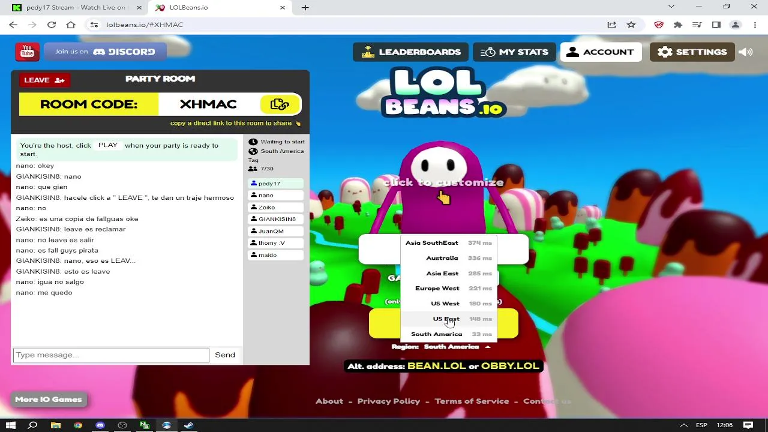Viewport: 768px width, 432px height.
Task: Open Discord from the taskbar
Action: coord(100,425)
